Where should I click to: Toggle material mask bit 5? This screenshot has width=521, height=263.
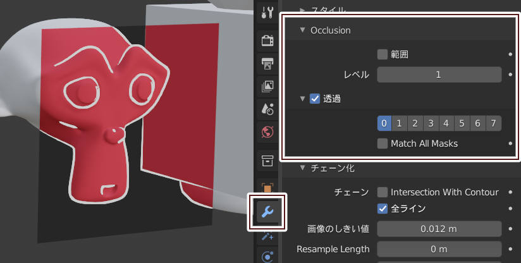(x=462, y=123)
